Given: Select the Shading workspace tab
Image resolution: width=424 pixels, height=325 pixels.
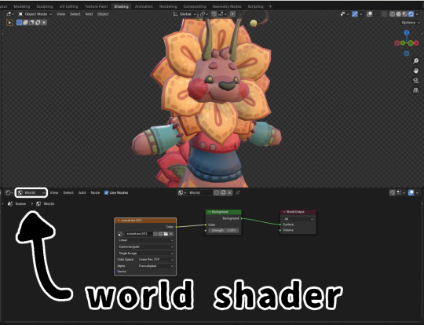Looking at the screenshot, I should [121, 6].
